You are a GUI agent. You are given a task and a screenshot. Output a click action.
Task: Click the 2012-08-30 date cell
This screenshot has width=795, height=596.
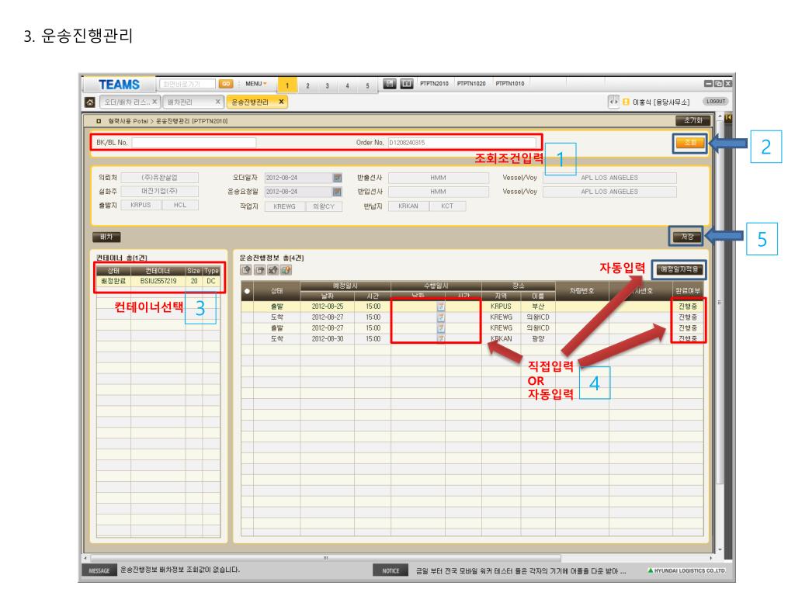pos(328,338)
